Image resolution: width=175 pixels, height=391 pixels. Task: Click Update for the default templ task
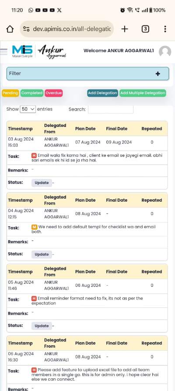42,255
